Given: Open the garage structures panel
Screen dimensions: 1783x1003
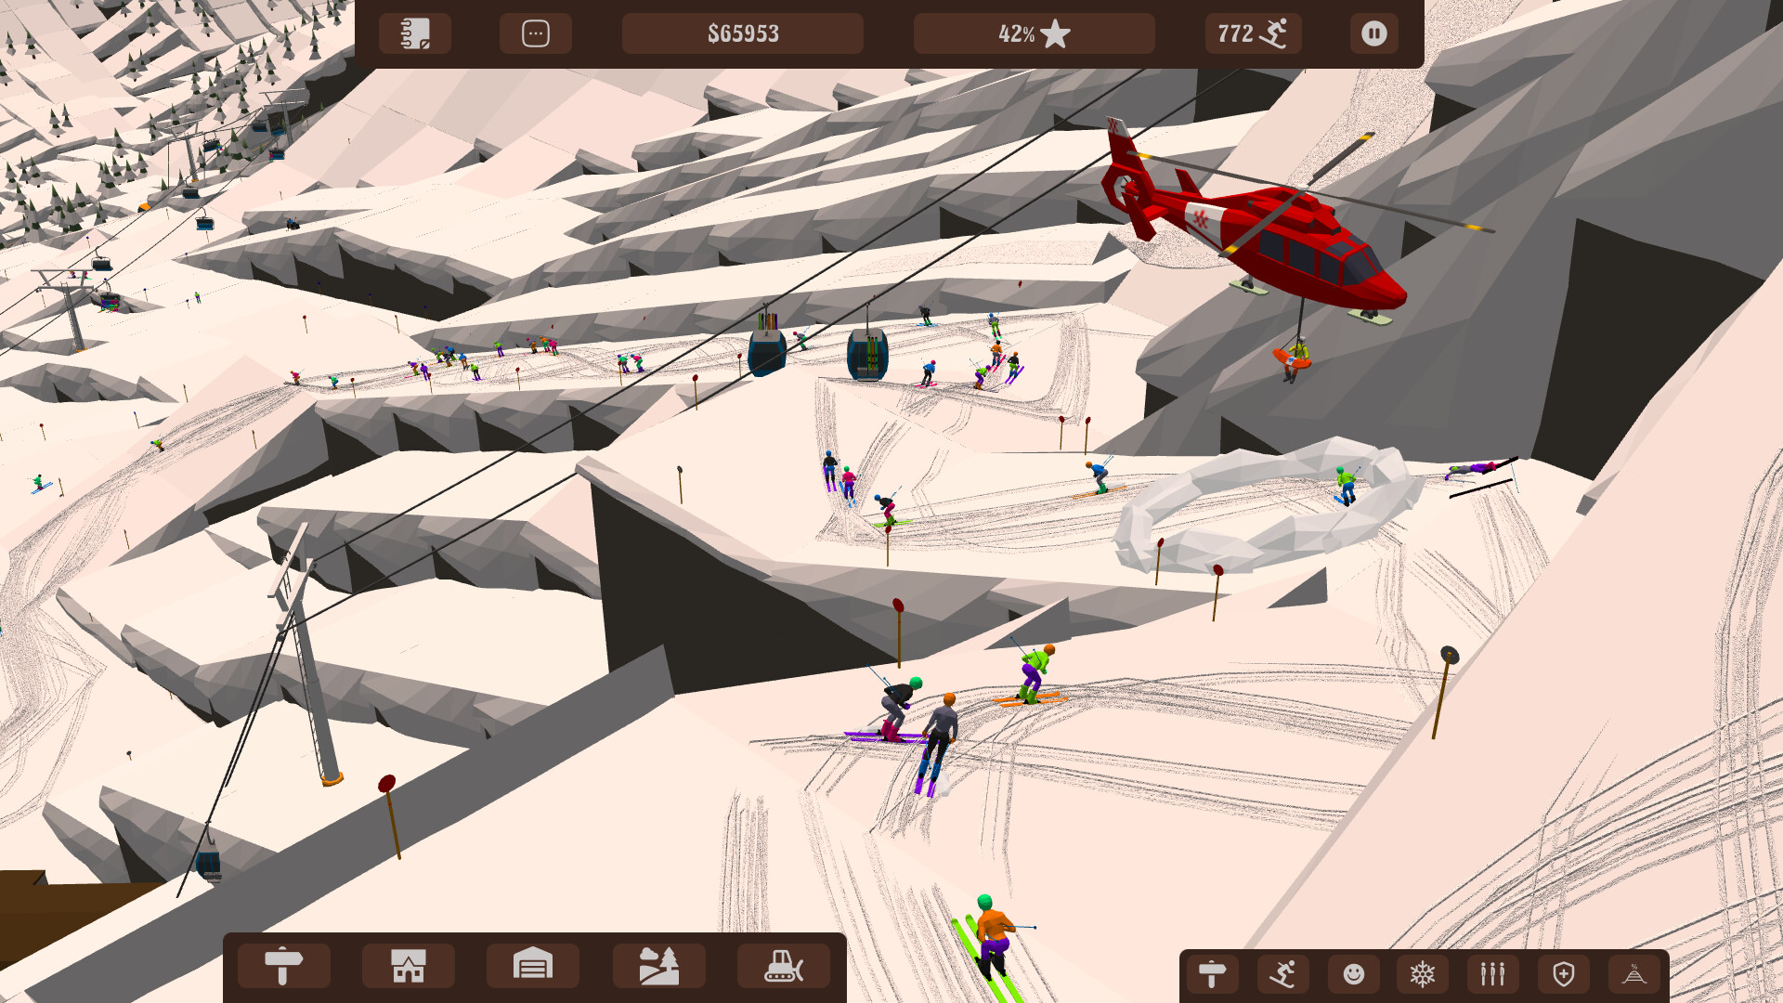Looking at the screenshot, I should (x=533, y=965).
